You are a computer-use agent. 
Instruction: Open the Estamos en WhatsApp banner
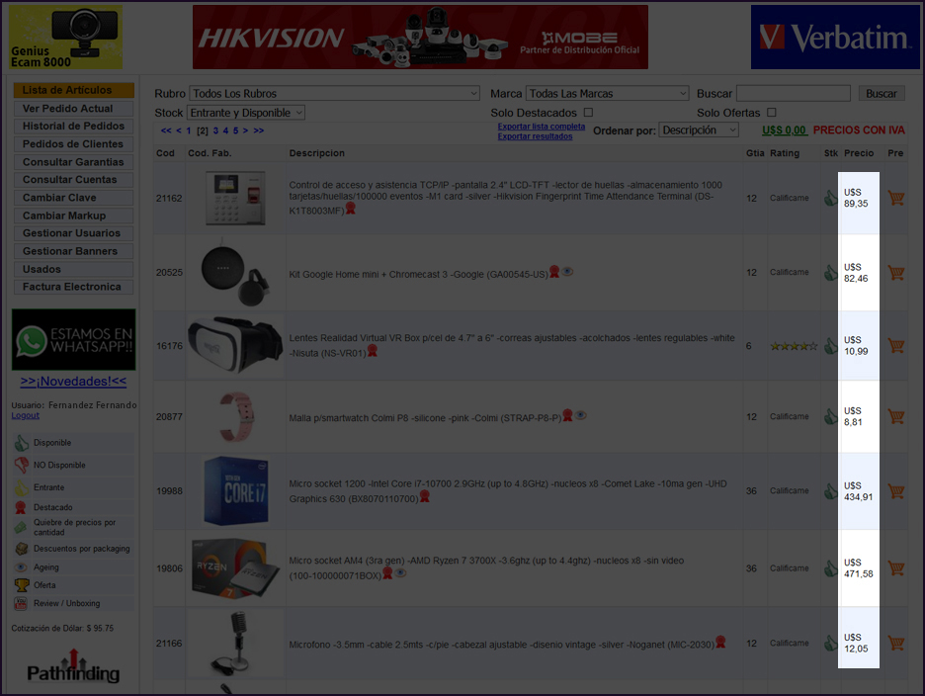coord(73,339)
